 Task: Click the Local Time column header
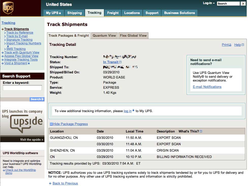(135, 131)
